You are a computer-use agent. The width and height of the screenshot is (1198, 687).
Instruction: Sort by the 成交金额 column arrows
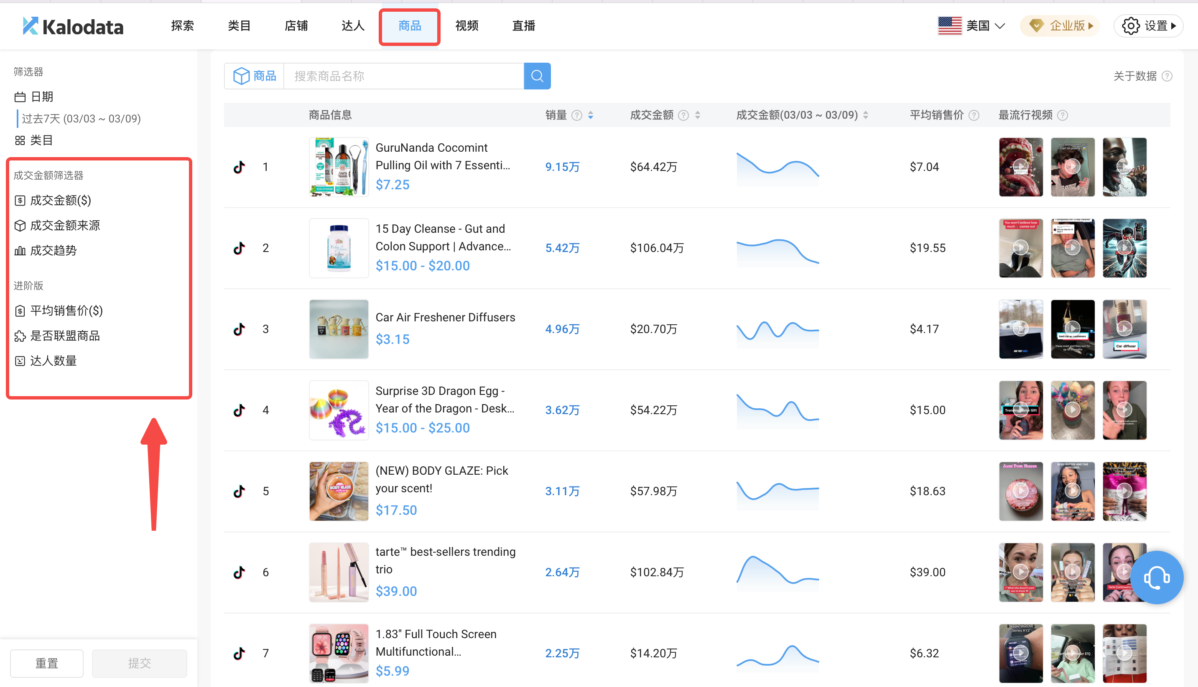tap(697, 115)
